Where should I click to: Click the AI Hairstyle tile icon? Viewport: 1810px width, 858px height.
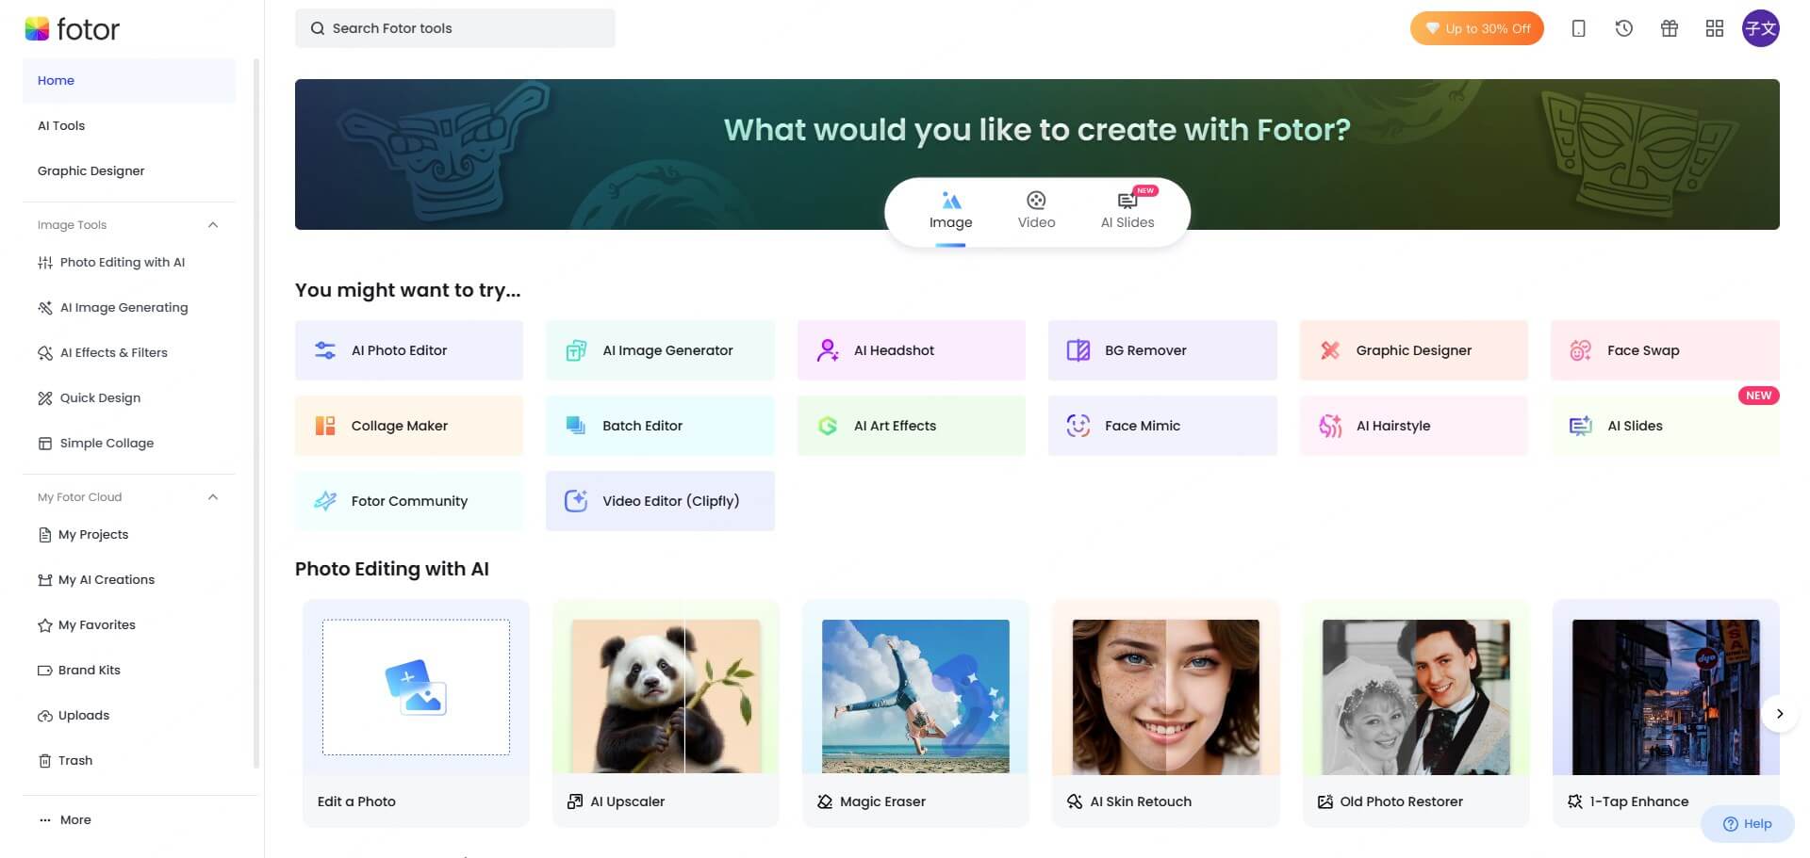coord(1330,426)
